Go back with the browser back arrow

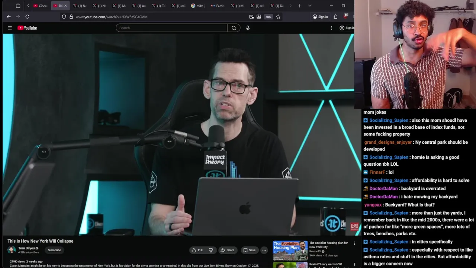(x=9, y=17)
